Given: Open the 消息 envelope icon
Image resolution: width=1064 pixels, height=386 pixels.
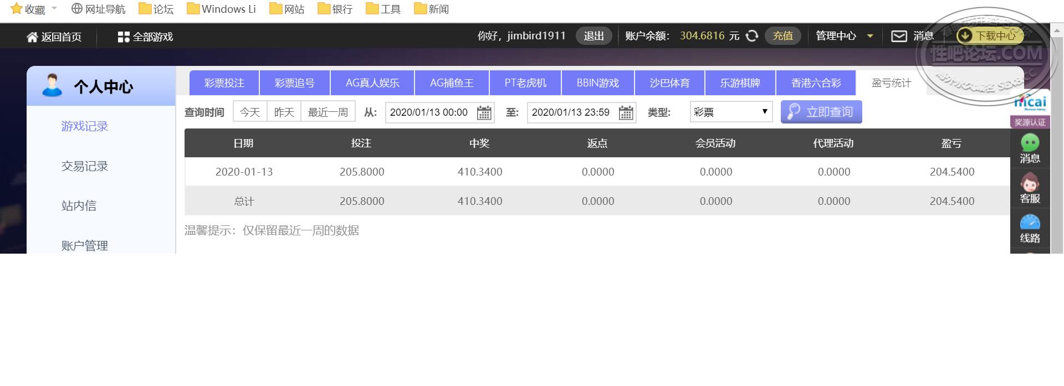Looking at the screenshot, I should click(x=899, y=36).
